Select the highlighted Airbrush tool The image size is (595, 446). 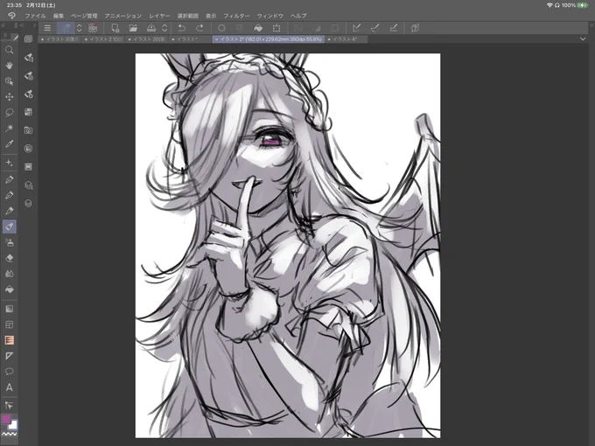coord(9,226)
